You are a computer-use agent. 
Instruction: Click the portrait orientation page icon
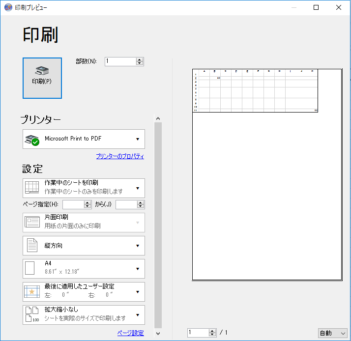tap(32, 246)
